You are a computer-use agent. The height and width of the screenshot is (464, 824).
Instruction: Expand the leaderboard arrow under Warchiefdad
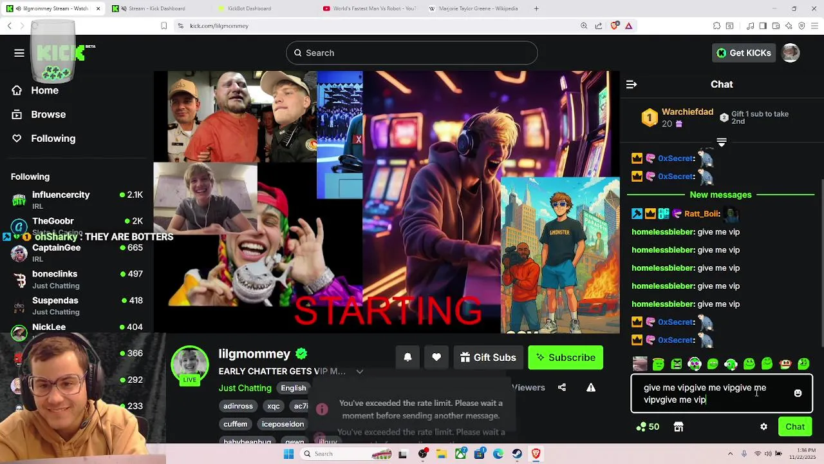coord(722,142)
